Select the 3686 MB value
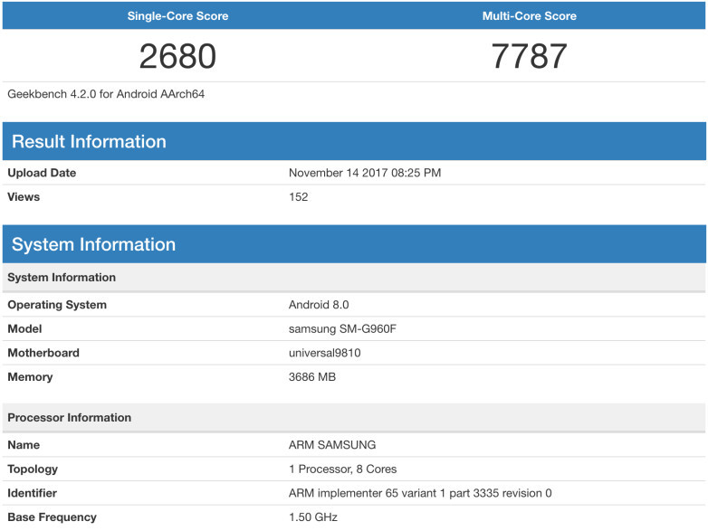The width and height of the screenshot is (708, 531). click(312, 376)
